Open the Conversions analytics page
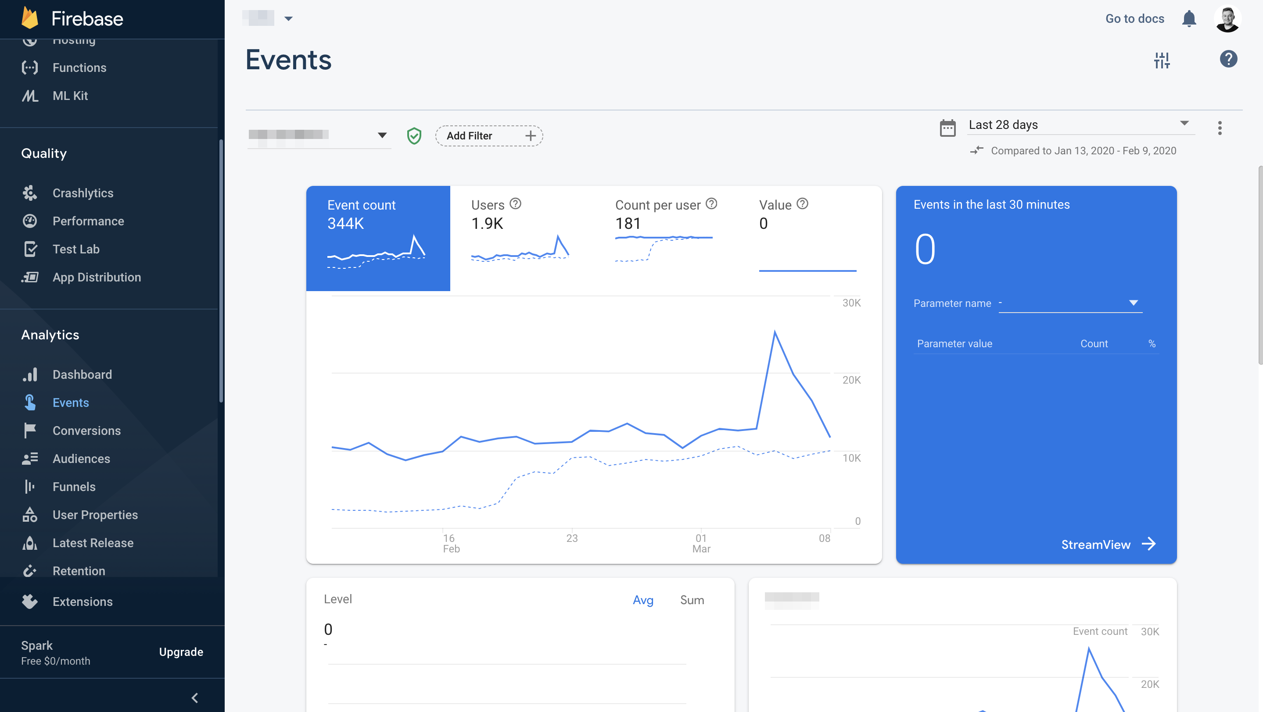 point(86,431)
